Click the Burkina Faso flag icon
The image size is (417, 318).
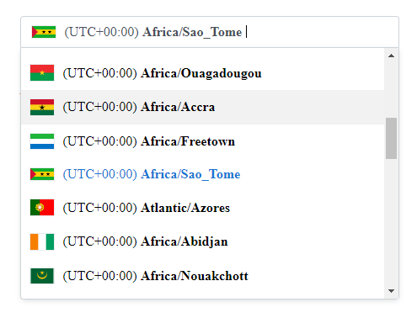point(42,73)
